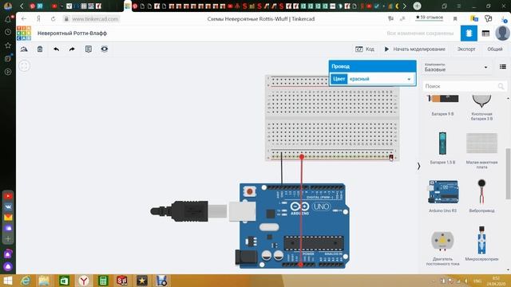Click the Tinkercad logo

(x=24, y=33)
